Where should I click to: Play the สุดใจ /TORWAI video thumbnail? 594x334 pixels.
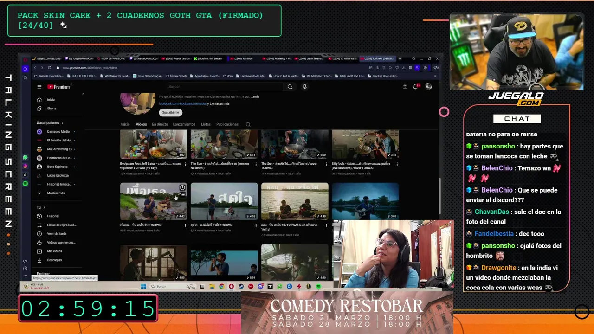click(x=224, y=201)
